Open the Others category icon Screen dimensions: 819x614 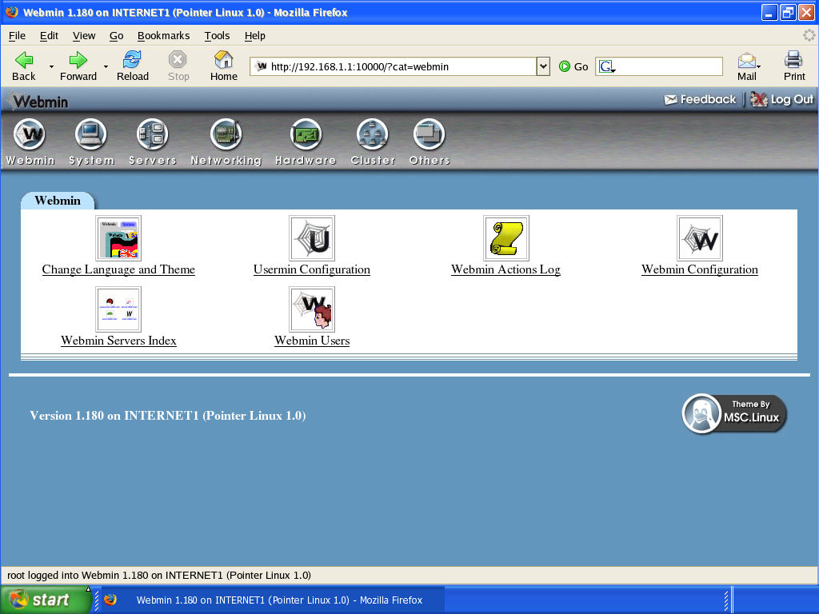(429, 134)
